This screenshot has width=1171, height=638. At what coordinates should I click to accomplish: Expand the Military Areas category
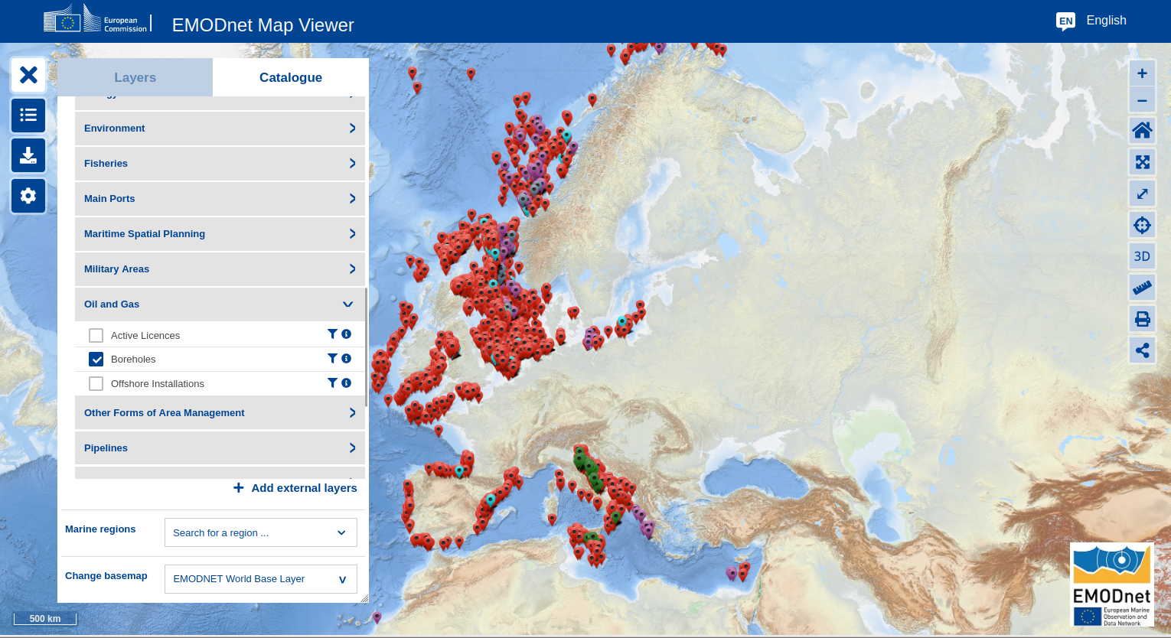tap(220, 269)
